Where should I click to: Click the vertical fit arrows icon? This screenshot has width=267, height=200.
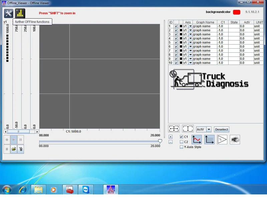pyautogui.click(x=188, y=129)
